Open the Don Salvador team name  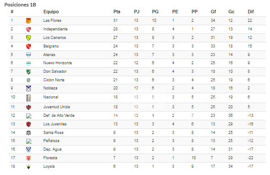tap(55, 71)
